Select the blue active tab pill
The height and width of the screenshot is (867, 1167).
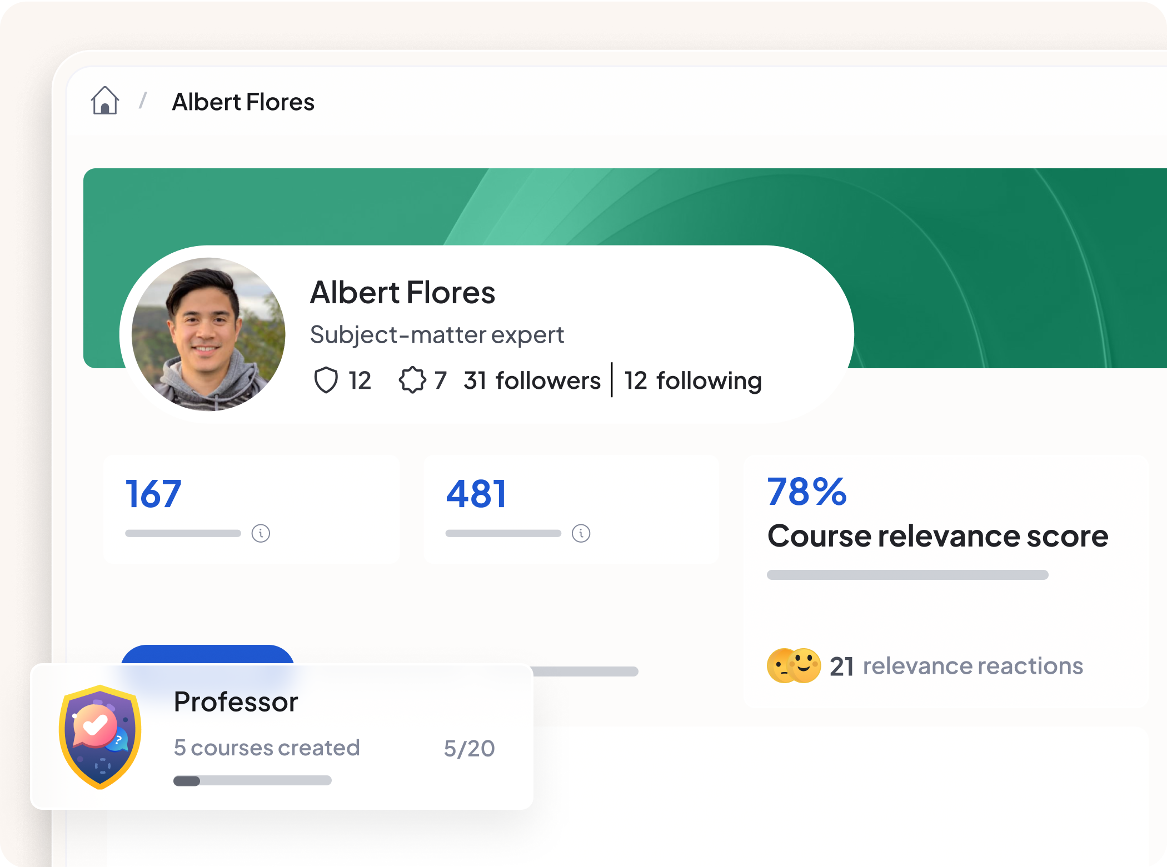[x=207, y=654]
